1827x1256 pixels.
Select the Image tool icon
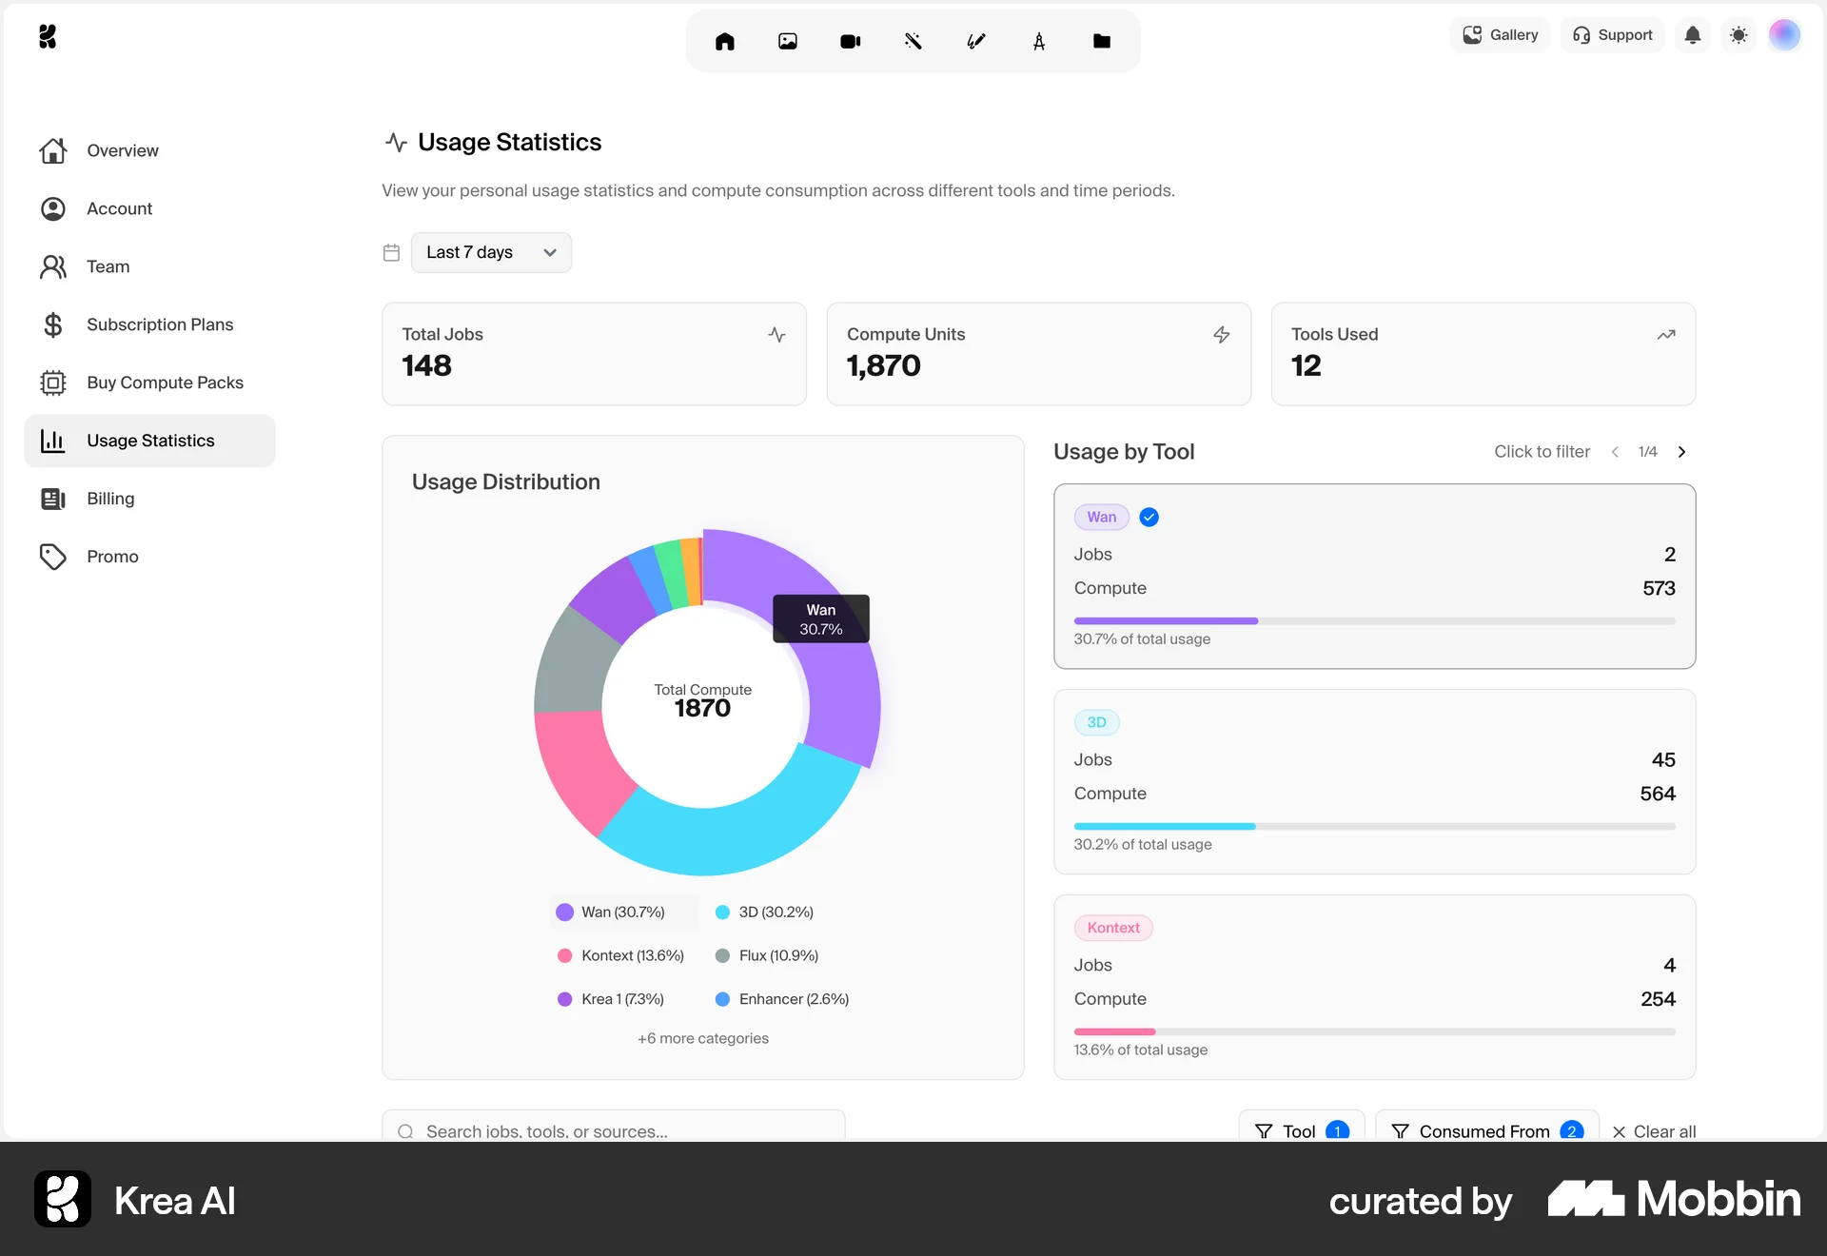(788, 41)
